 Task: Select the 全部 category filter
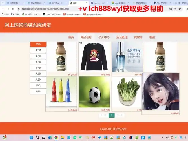coord(38,44)
